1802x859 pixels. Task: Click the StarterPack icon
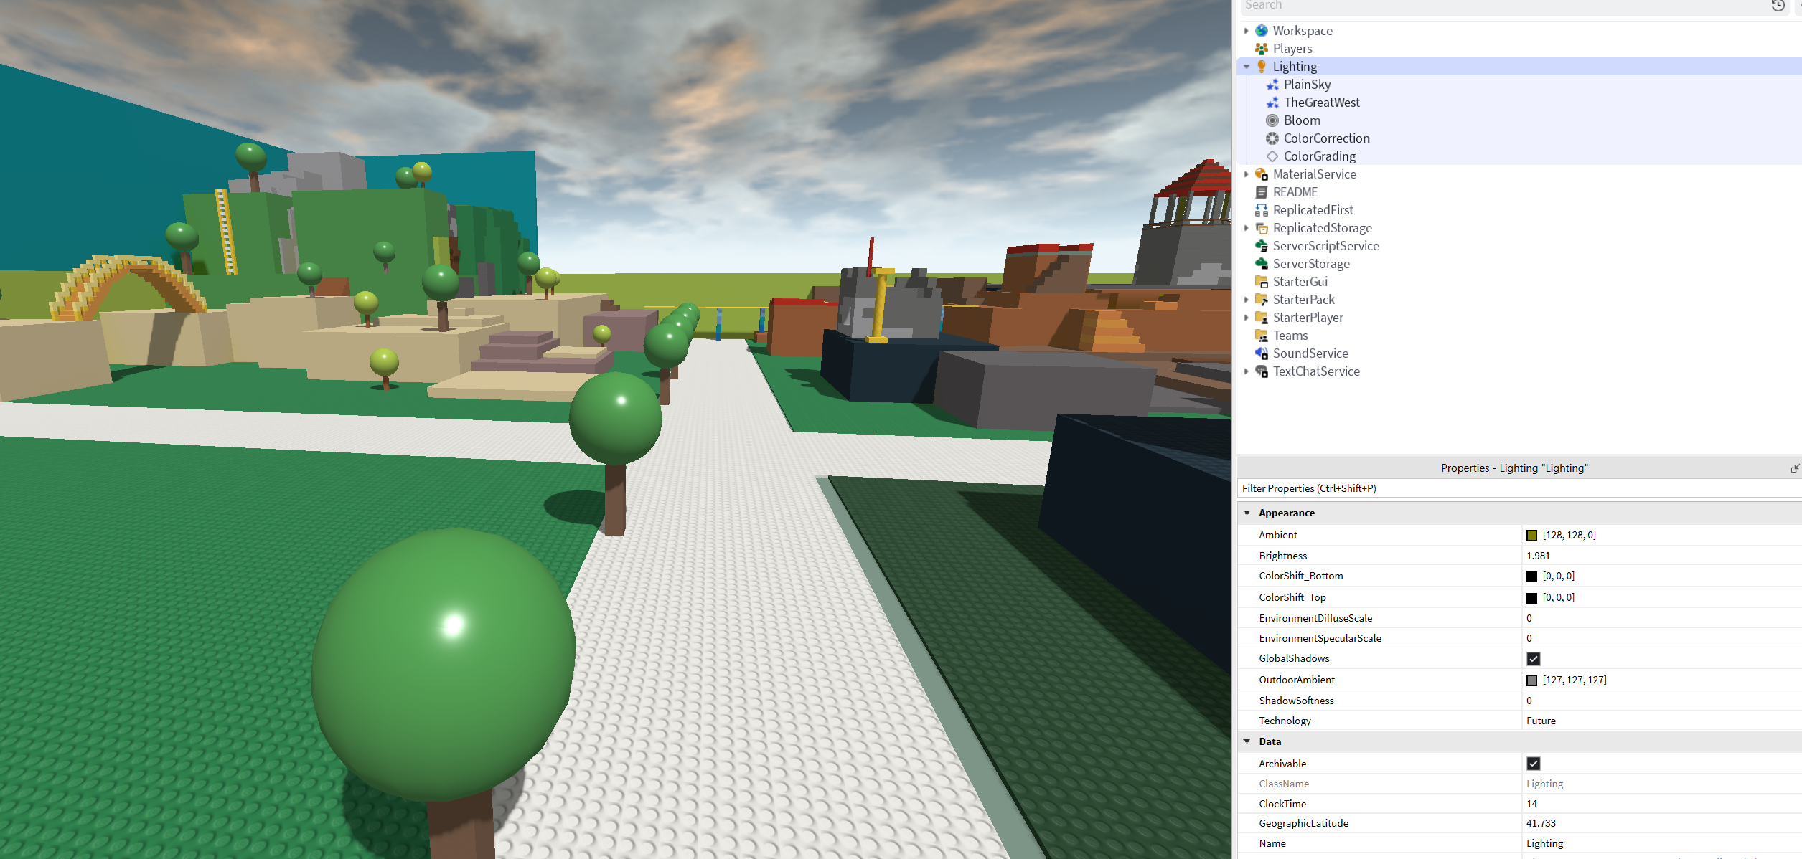coord(1261,300)
